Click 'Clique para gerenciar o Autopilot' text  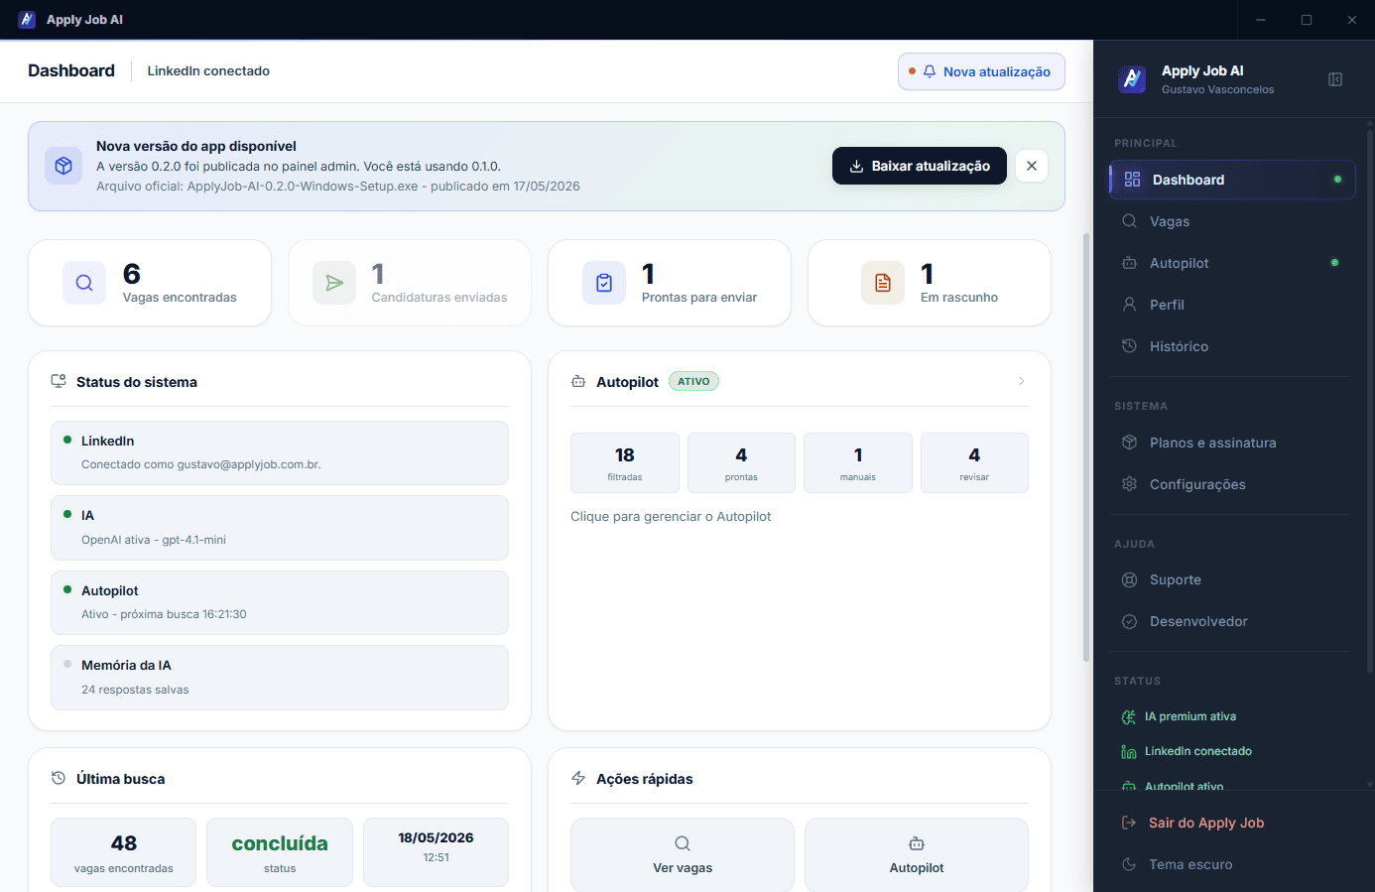(671, 516)
